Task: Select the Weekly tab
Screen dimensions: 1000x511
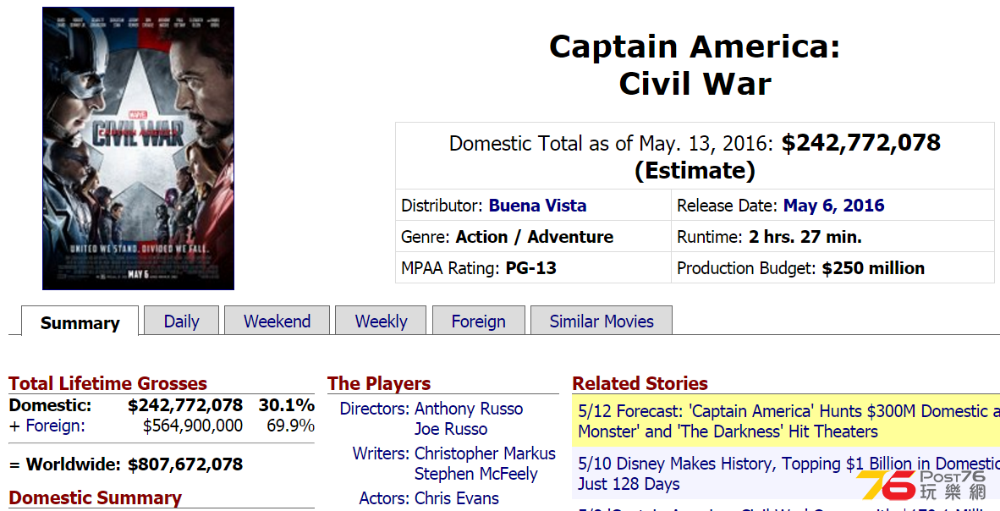Action: click(381, 321)
